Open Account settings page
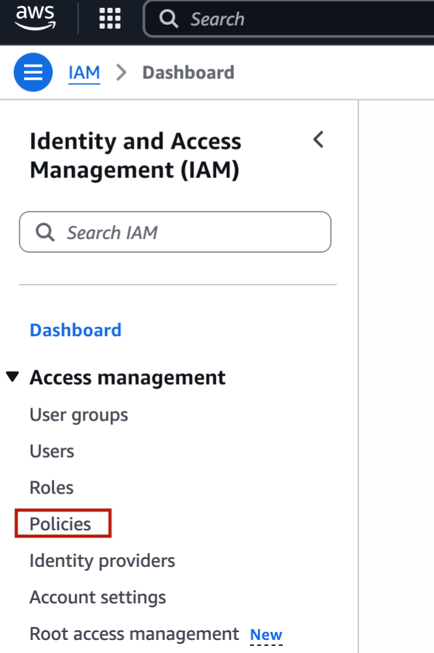The image size is (434, 653). pos(98,597)
